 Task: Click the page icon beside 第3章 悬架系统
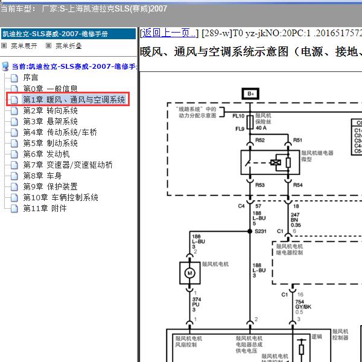pyautogui.click(x=14, y=122)
